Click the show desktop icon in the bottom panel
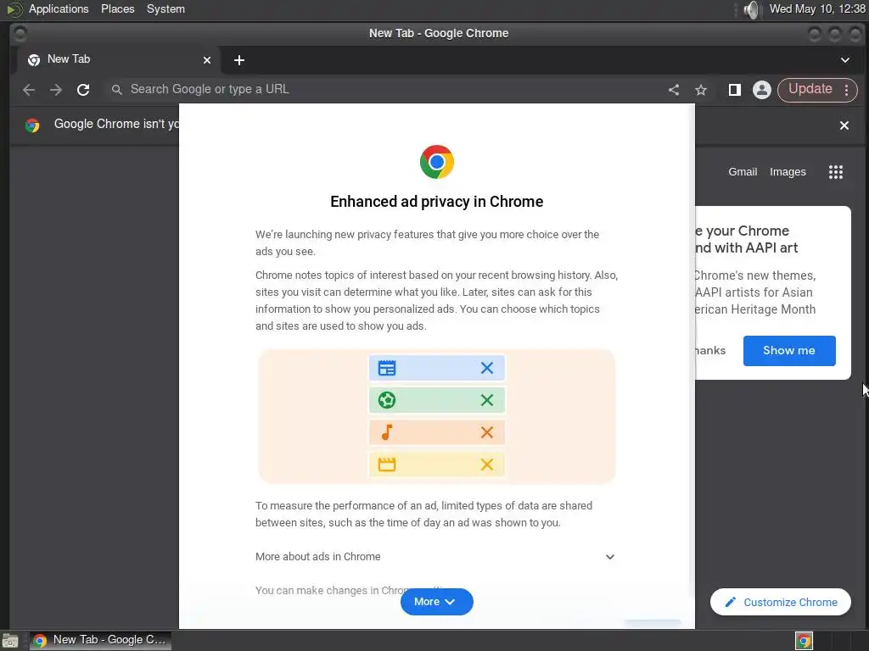Screen dimensions: 869x651 (10, 641)
